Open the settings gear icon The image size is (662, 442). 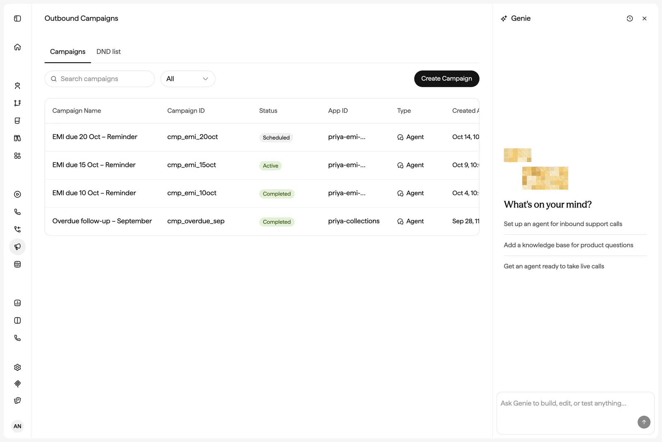coord(17,367)
